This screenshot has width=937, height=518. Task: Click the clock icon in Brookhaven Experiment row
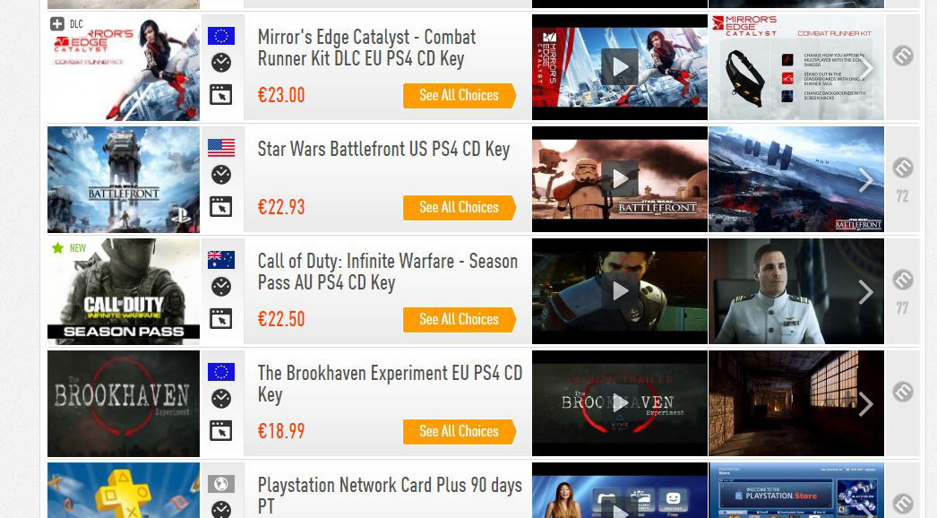[x=221, y=399]
